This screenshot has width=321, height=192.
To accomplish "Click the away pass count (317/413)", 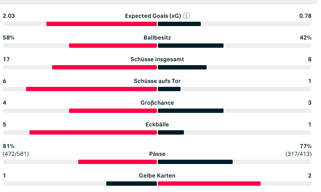I will [298, 154].
